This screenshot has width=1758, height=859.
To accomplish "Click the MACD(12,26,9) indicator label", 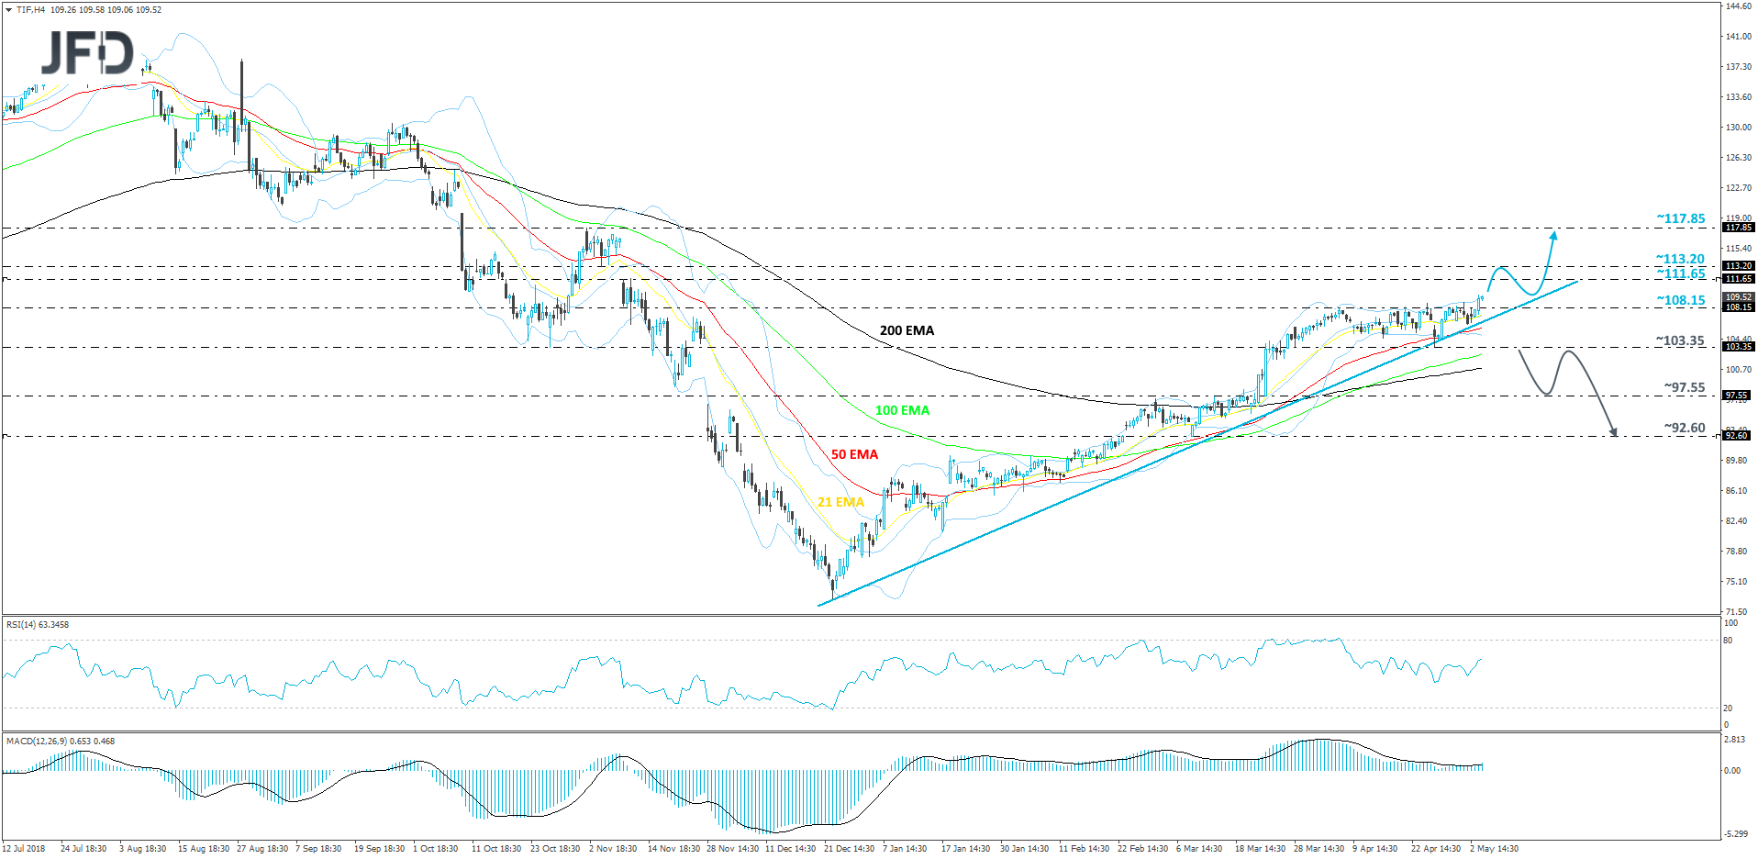I will (61, 741).
